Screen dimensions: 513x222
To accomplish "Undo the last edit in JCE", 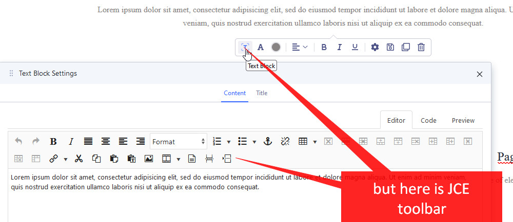I will 18,141.
